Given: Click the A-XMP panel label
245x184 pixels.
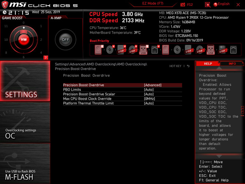Looking at the screenshot, I should pyautogui.click(x=56, y=18).
